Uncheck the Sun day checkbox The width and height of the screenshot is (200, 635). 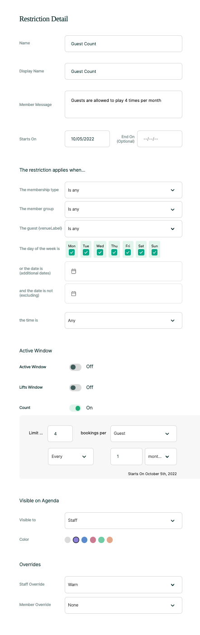pos(155,252)
